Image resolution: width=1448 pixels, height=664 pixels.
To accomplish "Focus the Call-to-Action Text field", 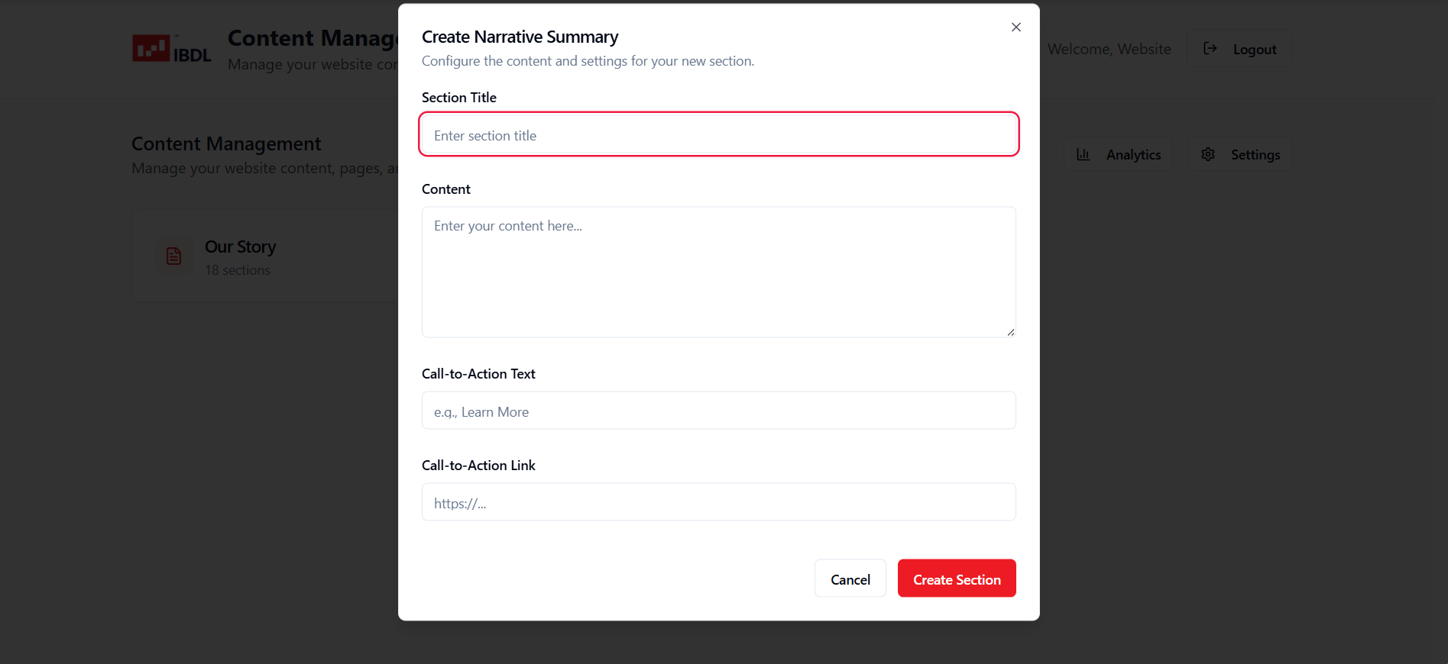I will [x=718, y=411].
